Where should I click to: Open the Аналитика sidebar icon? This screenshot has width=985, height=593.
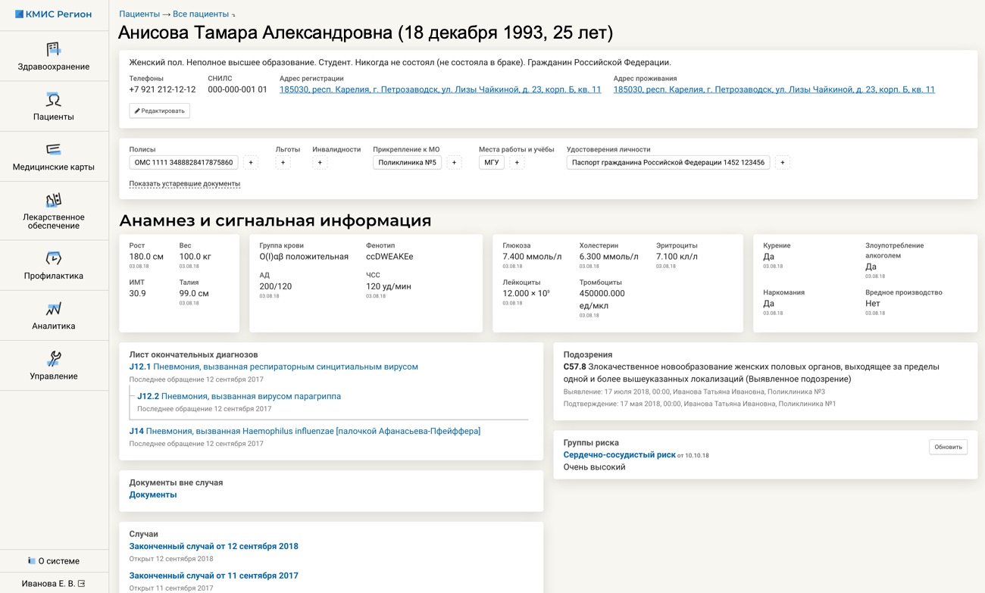coord(54,309)
